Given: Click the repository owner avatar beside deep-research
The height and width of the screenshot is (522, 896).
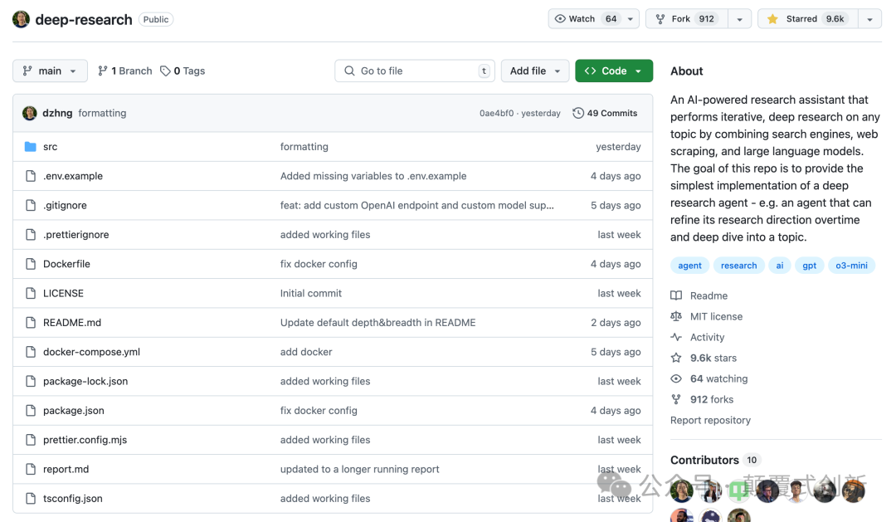Looking at the screenshot, I should coord(21,19).
